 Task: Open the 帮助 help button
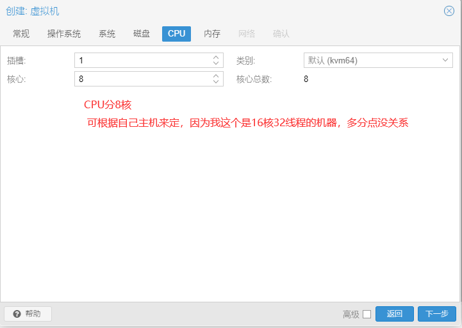click(x=28, y=314)
